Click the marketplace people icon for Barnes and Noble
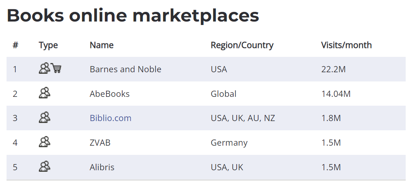Image resolution: width=408 pixels, height=186 pixels. [44, 68]
